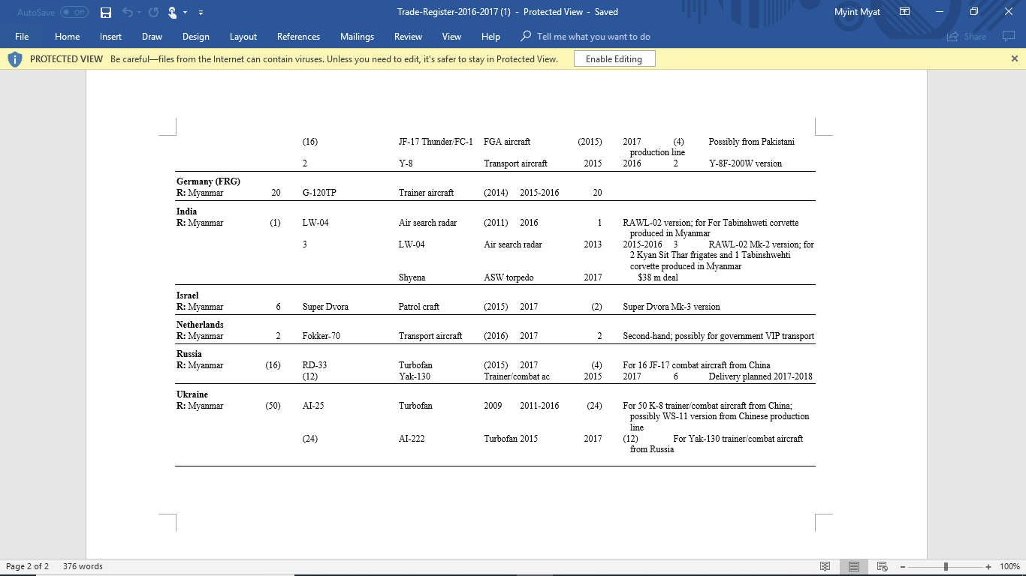Select the Draw tab

coord(152,36)
